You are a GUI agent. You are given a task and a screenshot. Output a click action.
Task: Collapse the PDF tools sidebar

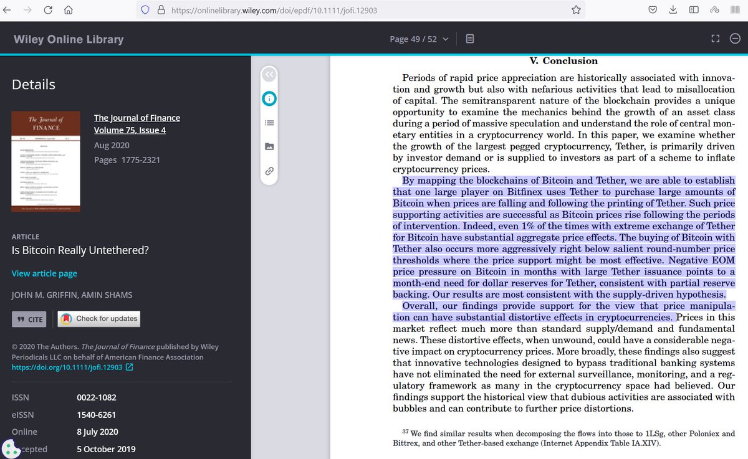pos(269,74)
